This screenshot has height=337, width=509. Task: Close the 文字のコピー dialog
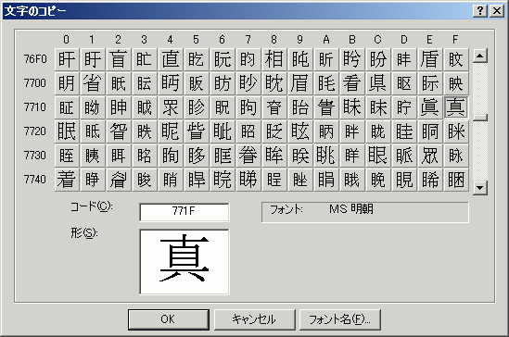(x=497, y=11)
